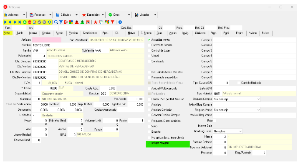This screenshot has height=166, width=298.
Task: Click the Artículos window app icon
Action: 5,7
